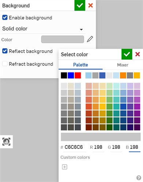143x182 pixels.
Task: Add custom color with plus icon
Action: pos(65,167)
